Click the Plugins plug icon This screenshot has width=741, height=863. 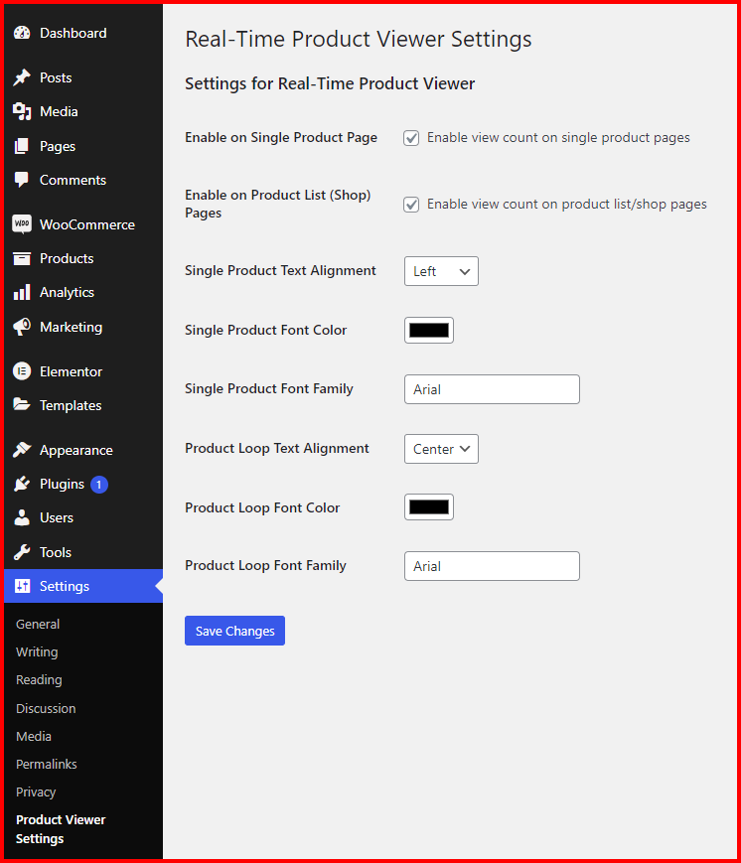tap(22, 484)
